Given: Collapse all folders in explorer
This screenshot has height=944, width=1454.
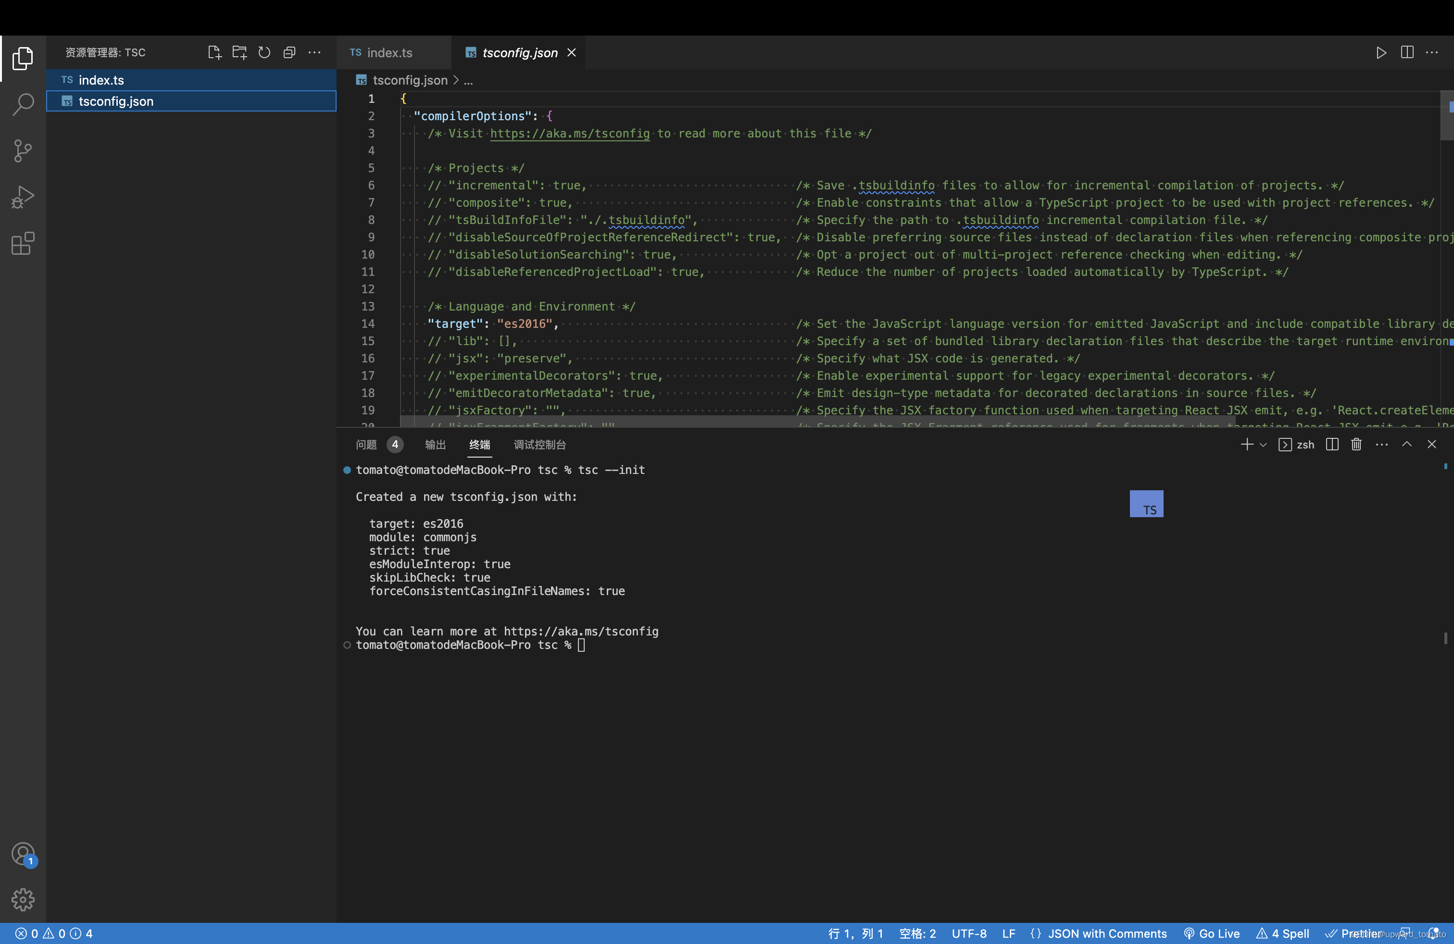Looking at the screenshot, I should (289, 52).
